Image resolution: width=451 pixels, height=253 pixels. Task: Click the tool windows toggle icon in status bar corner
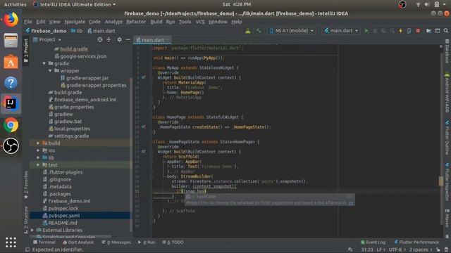click(27, 249)
